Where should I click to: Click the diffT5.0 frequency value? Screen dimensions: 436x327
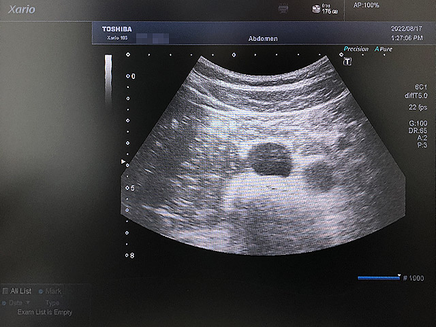tap(416, 95)
